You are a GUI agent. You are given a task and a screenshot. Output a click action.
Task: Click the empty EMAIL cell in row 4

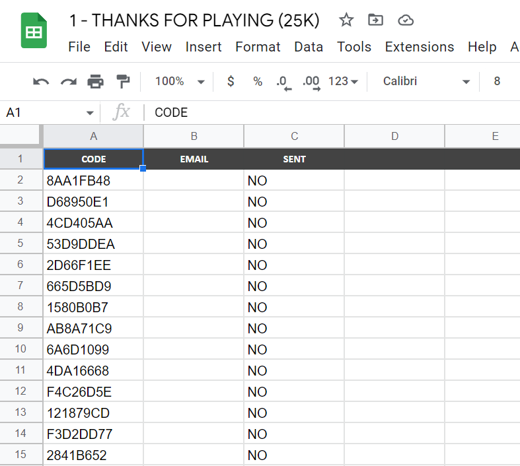tap(194, 222)
